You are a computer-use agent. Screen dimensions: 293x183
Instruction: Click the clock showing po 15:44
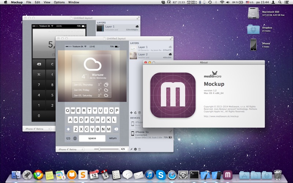click(x=262, y=2)
